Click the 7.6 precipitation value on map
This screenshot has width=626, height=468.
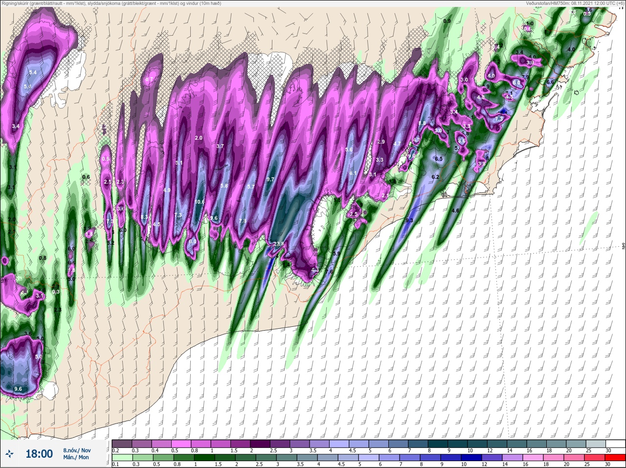tap(329, 272)
